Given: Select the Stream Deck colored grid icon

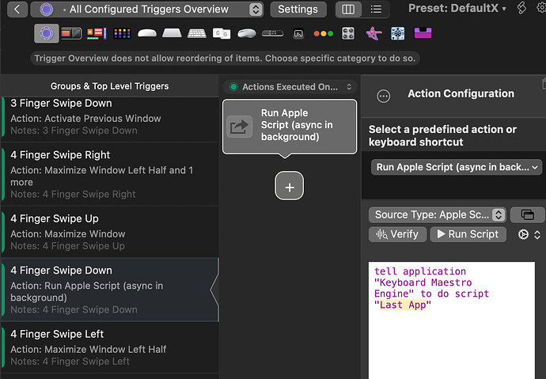Looking at the screenshot, I should [122, 34].
